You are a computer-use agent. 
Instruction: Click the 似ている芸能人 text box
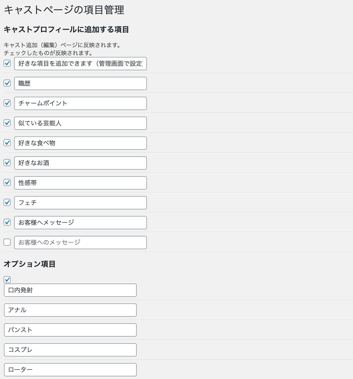coord(80,123)
